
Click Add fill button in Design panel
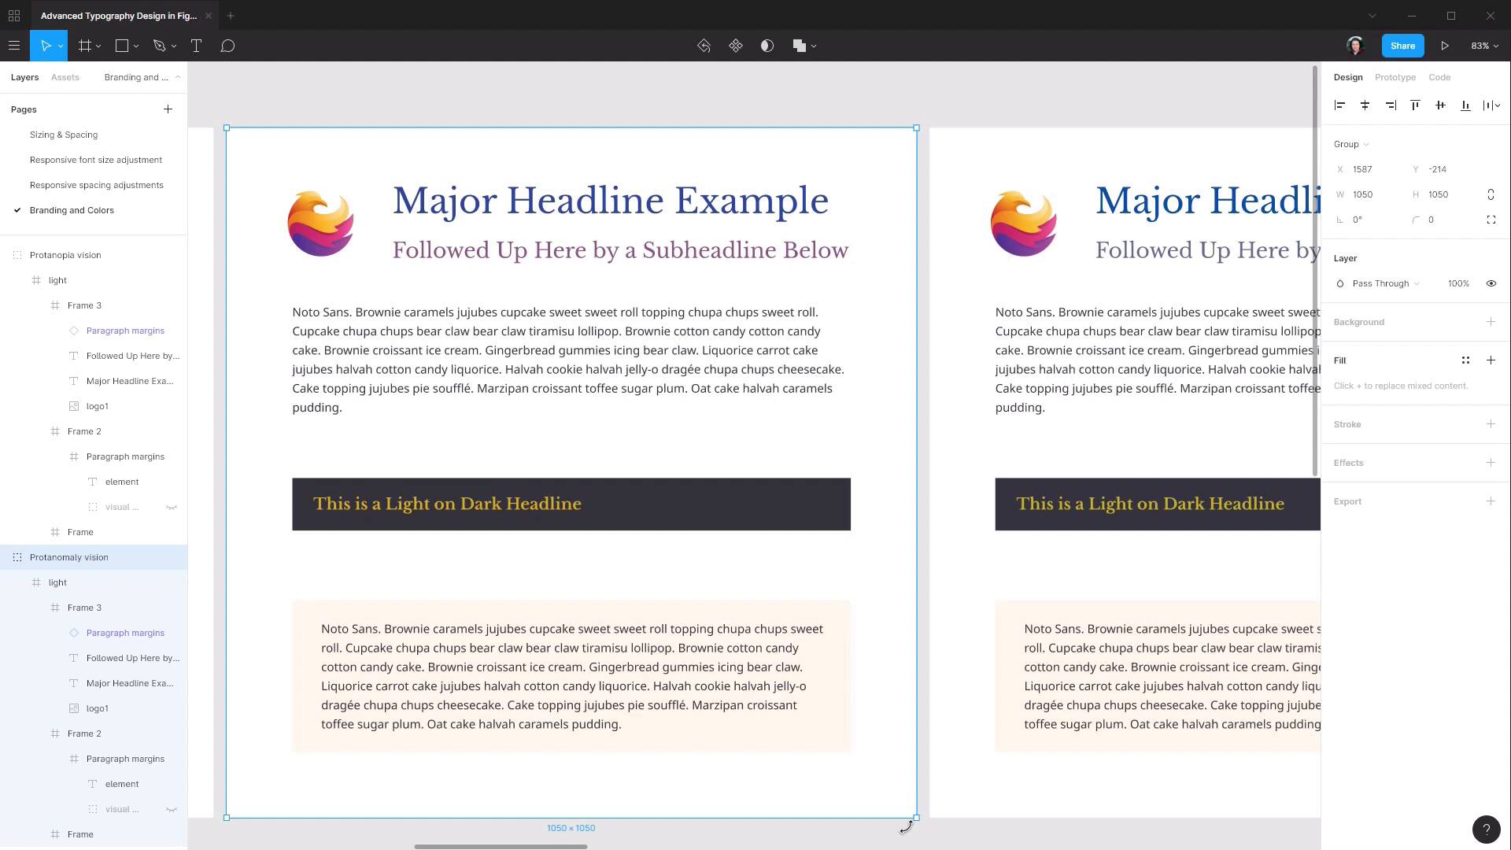pos(1491,360)
